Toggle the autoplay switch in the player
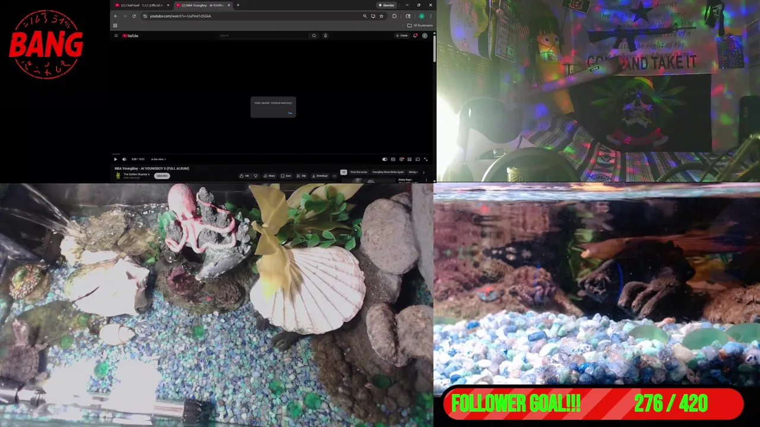Image resolution: width=760 pixels, height=427 pixels. [x=385, y=159]
